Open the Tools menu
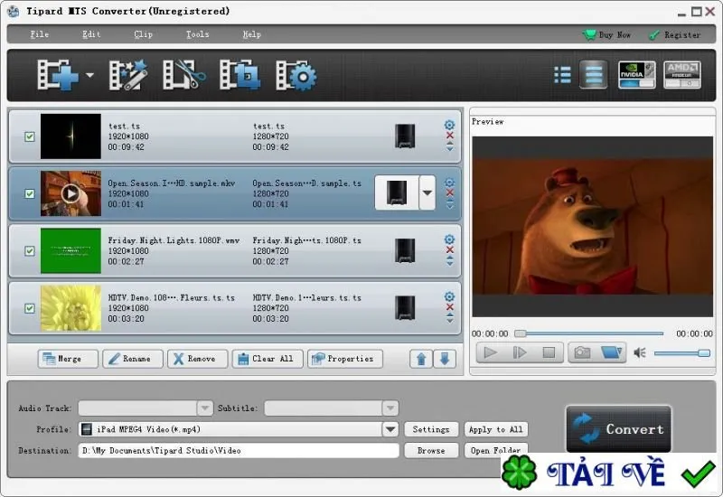The image size is (723, 497). [197, 34]
